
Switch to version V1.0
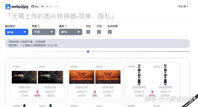[57, 7]
